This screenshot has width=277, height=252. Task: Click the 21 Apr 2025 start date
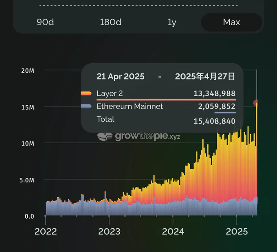pos(121,76)
